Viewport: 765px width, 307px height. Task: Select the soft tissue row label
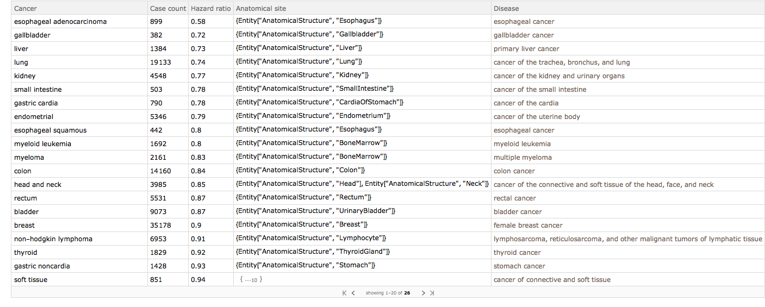31,280
